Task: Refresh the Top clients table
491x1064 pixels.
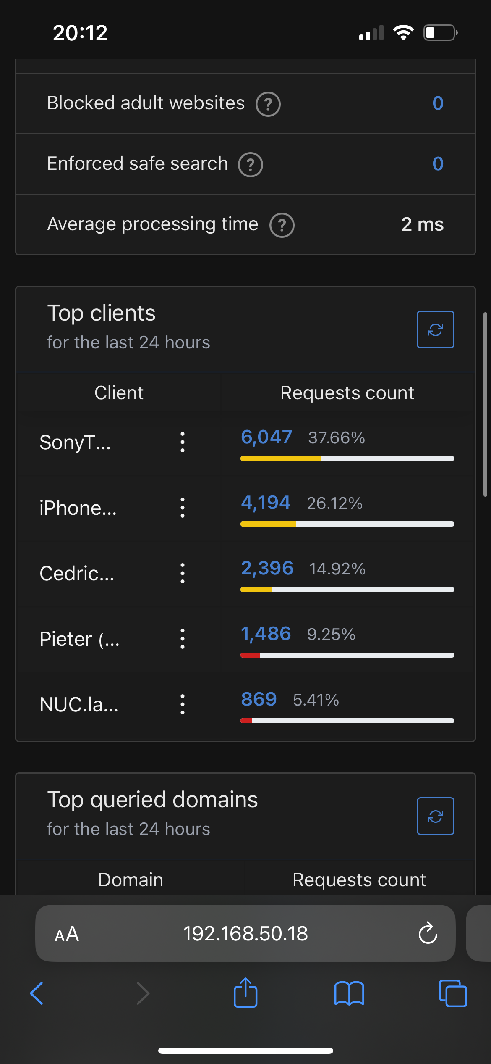Action: coord(436,330)
